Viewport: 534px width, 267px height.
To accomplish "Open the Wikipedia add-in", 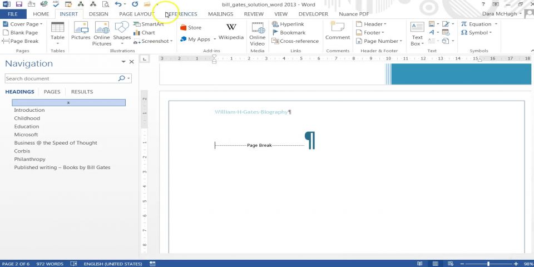I will (231, 31).
